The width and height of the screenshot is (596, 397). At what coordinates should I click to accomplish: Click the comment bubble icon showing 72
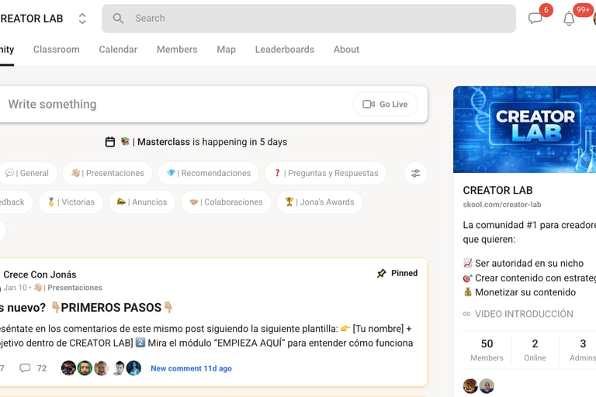click(25, 368)
